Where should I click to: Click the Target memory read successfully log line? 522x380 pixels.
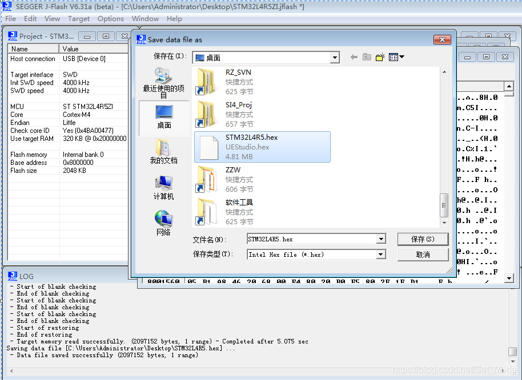(159, 341)
